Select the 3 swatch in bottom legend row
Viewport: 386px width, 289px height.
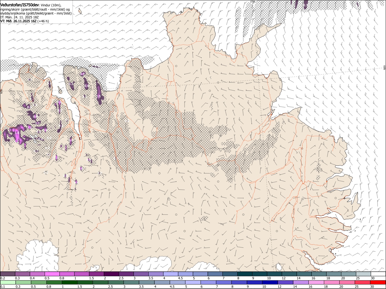pyautogui.click(x=132, y=282)
